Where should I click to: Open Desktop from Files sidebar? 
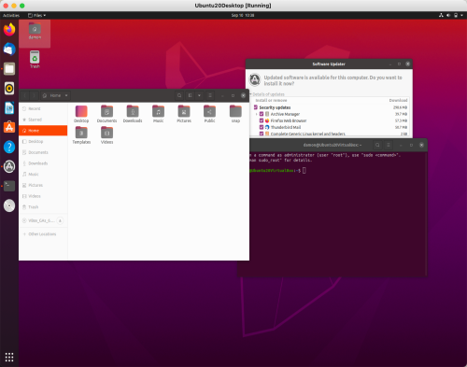43,141
